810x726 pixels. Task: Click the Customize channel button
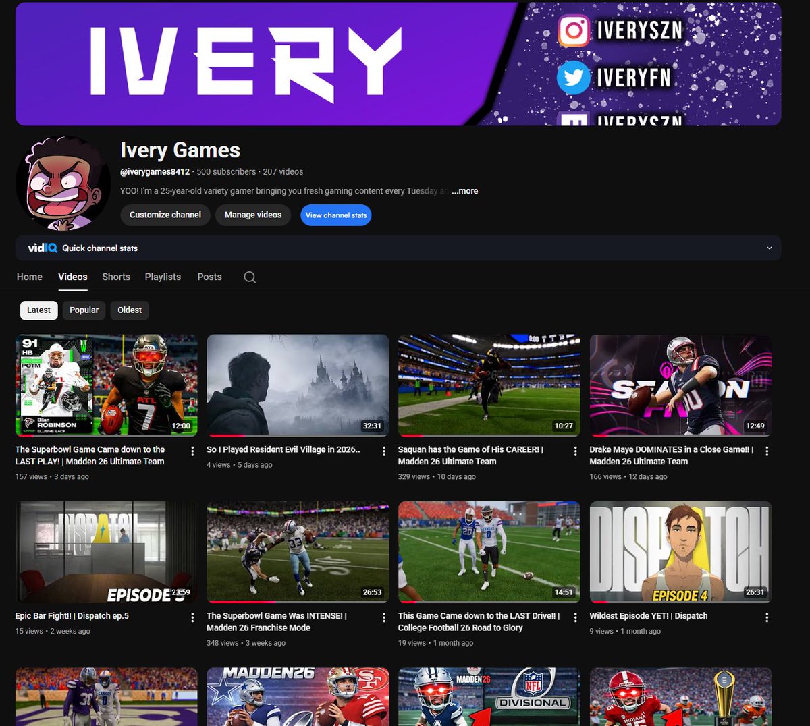pos(165,215)
